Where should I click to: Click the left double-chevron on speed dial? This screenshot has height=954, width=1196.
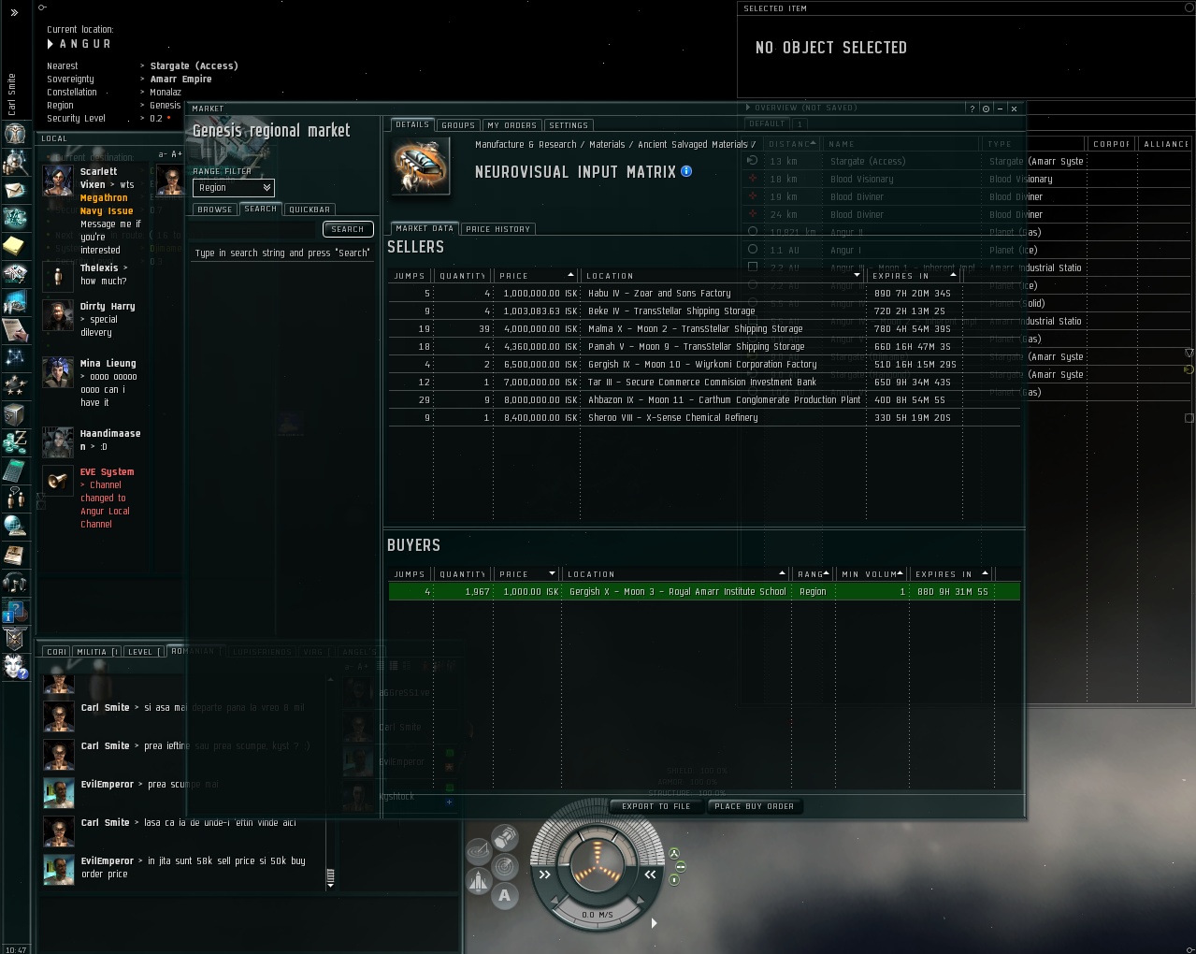point(544,874)
